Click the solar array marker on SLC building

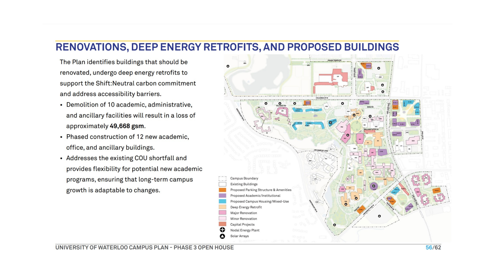(x=348, y=135)
